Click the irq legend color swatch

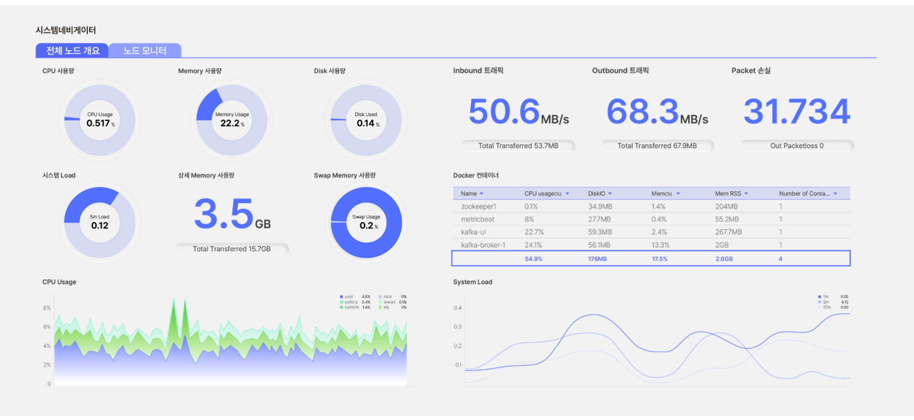[380, 307]
